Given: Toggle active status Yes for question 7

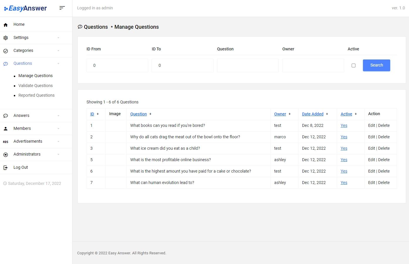Looking at the screenshot, I should [x=344, y=183].
